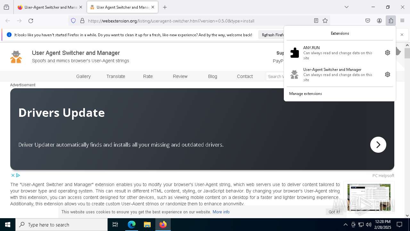This screenshot has height=231, width=410.
Task: Open the Firefox application menu
Action: point(402,21)
